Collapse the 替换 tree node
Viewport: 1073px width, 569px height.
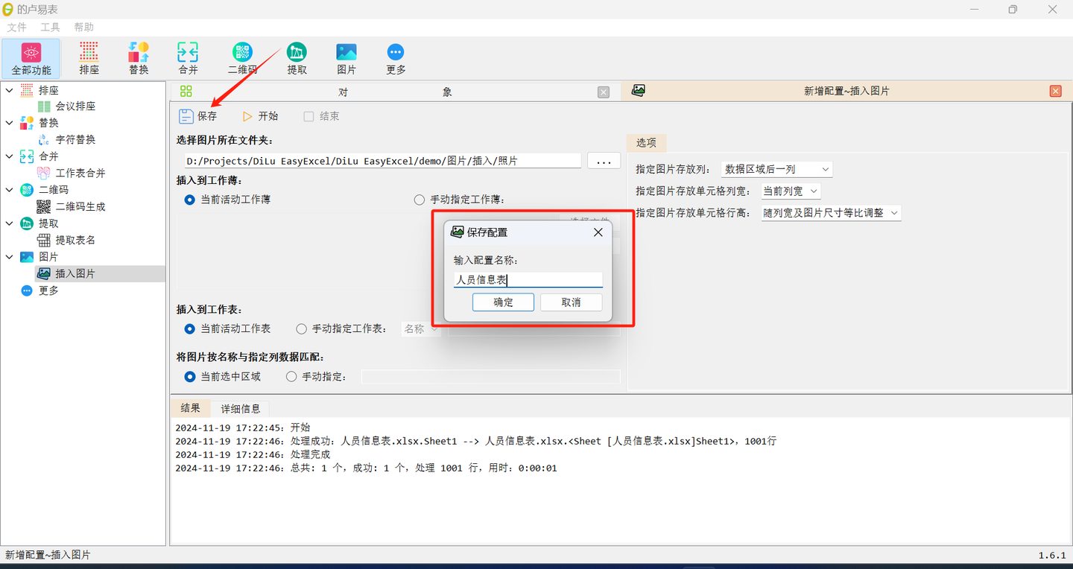tap(10, 123)
